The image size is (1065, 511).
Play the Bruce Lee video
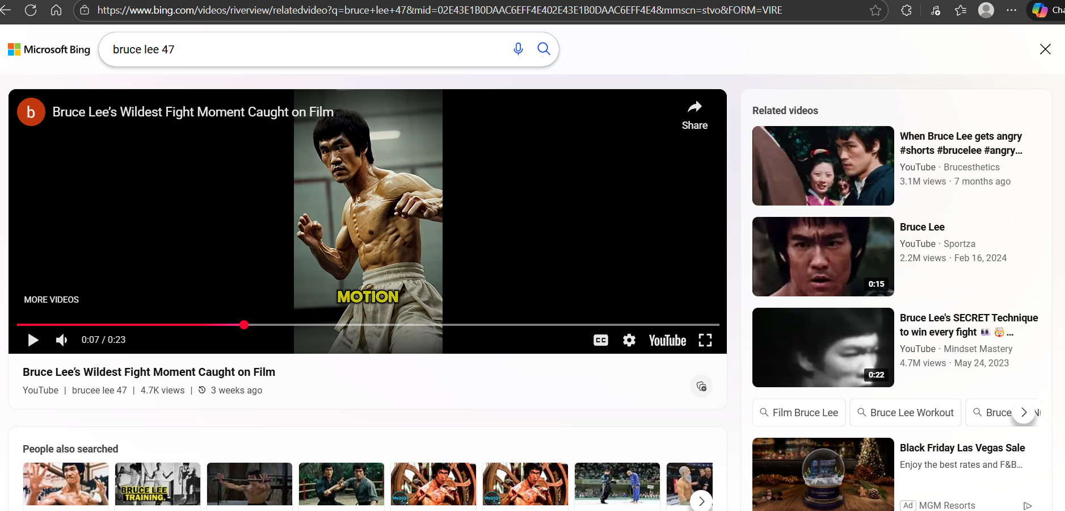pyautogui.click(x=32, y=340)
